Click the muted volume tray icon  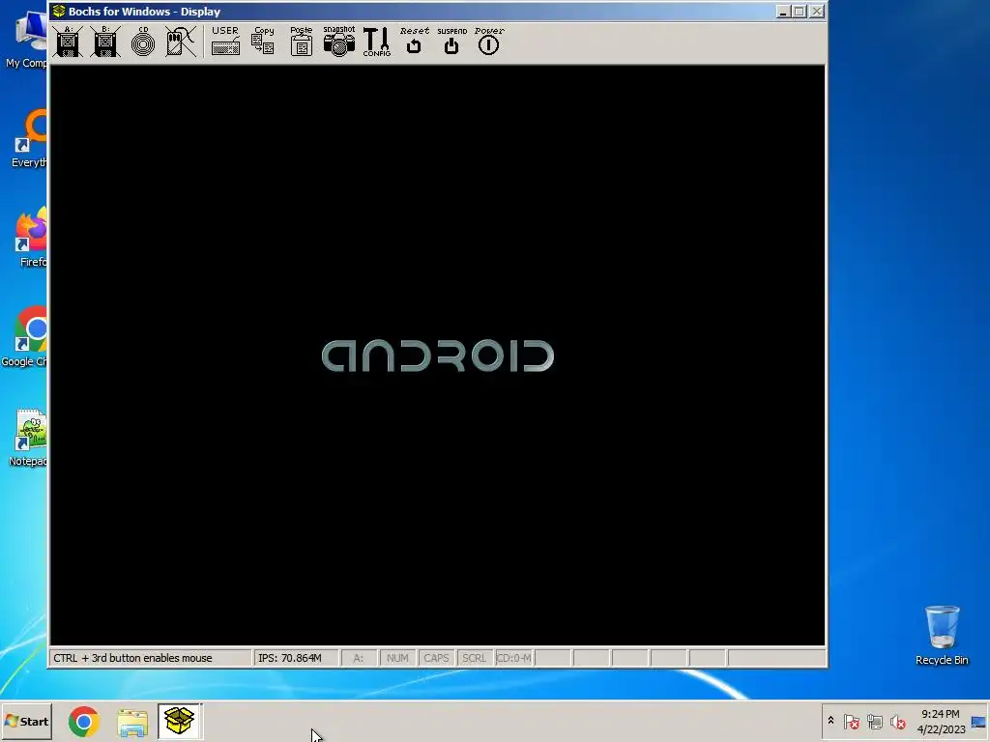tap(897, 721)
